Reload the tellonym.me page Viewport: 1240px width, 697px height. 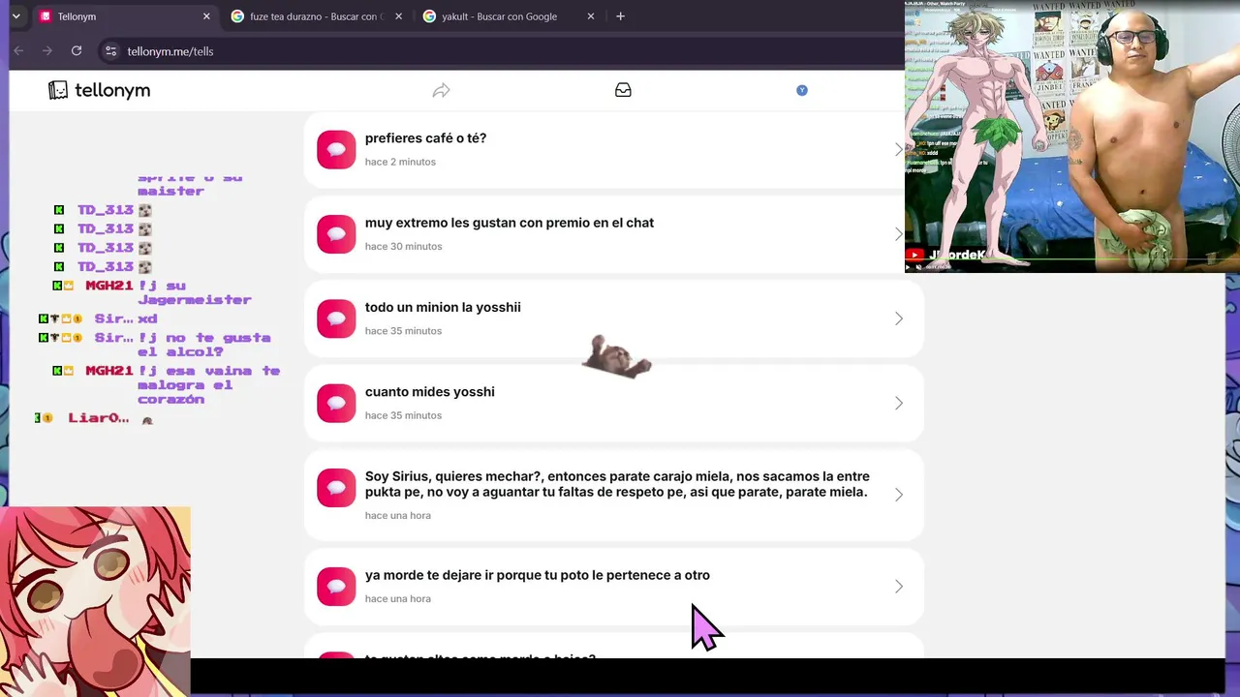point(77,51)
